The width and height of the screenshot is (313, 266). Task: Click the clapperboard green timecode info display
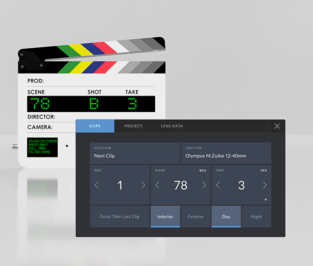(43, 147)
